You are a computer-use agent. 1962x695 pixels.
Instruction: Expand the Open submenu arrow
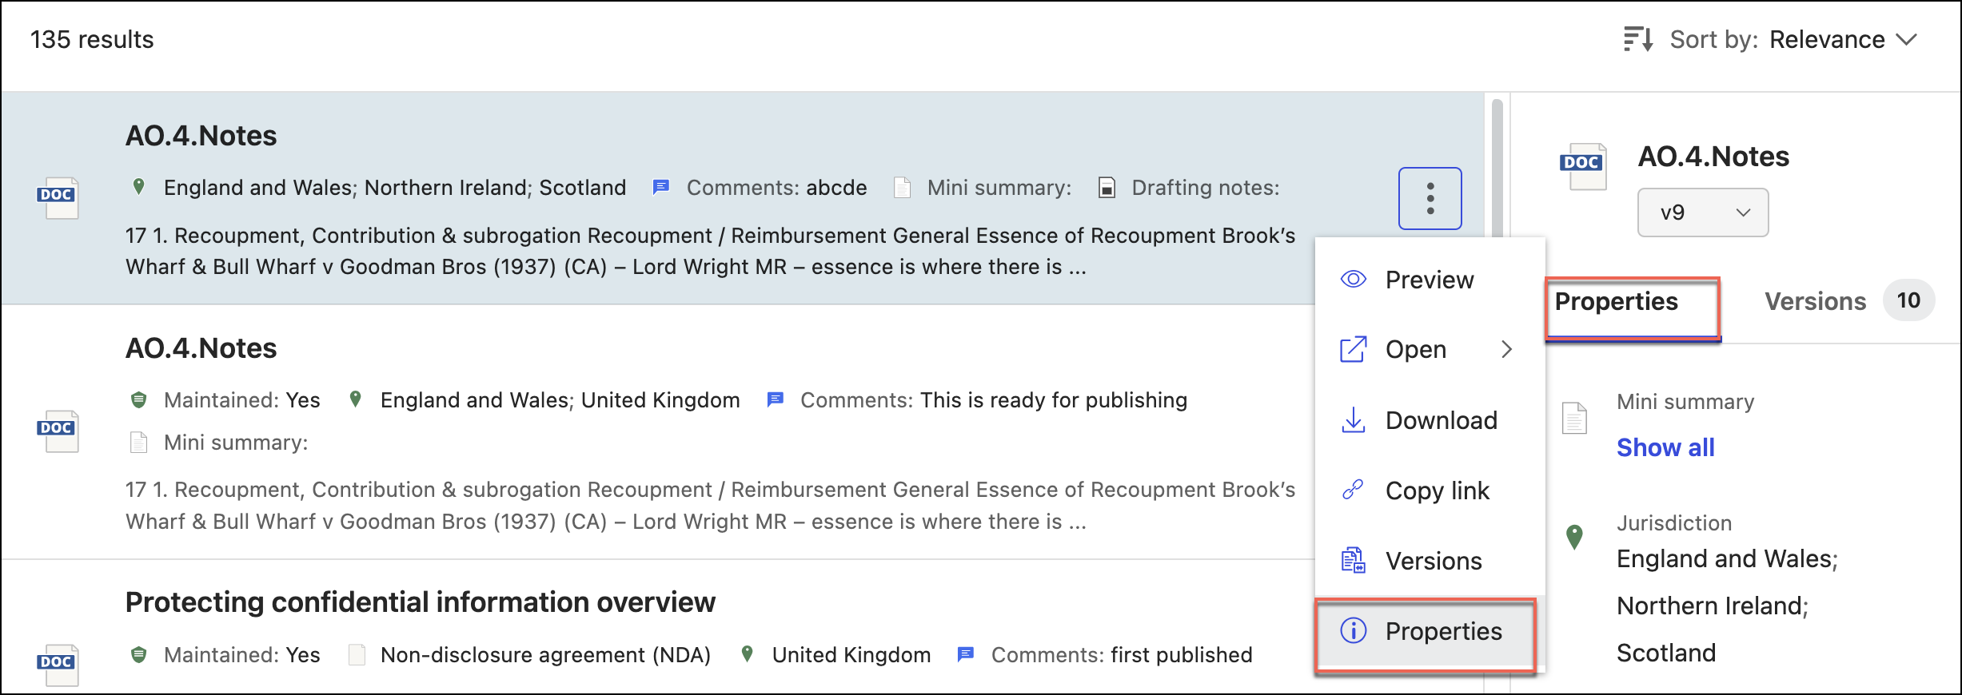[1506, 350]
